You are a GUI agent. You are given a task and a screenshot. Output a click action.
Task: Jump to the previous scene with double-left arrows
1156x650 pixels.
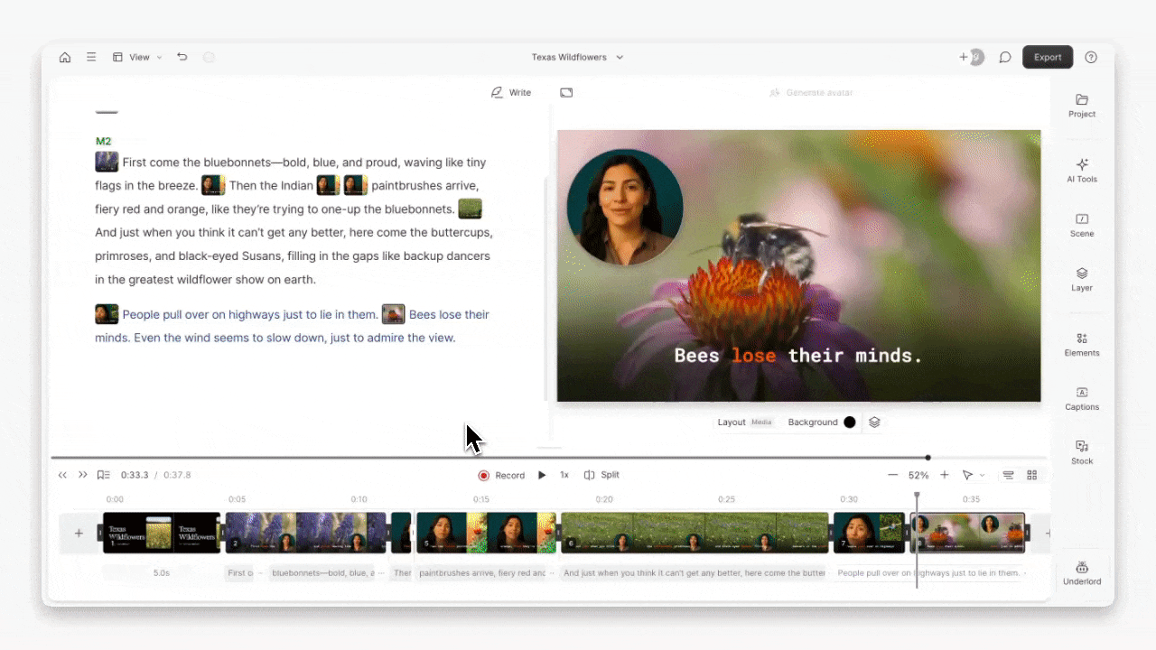62,475
